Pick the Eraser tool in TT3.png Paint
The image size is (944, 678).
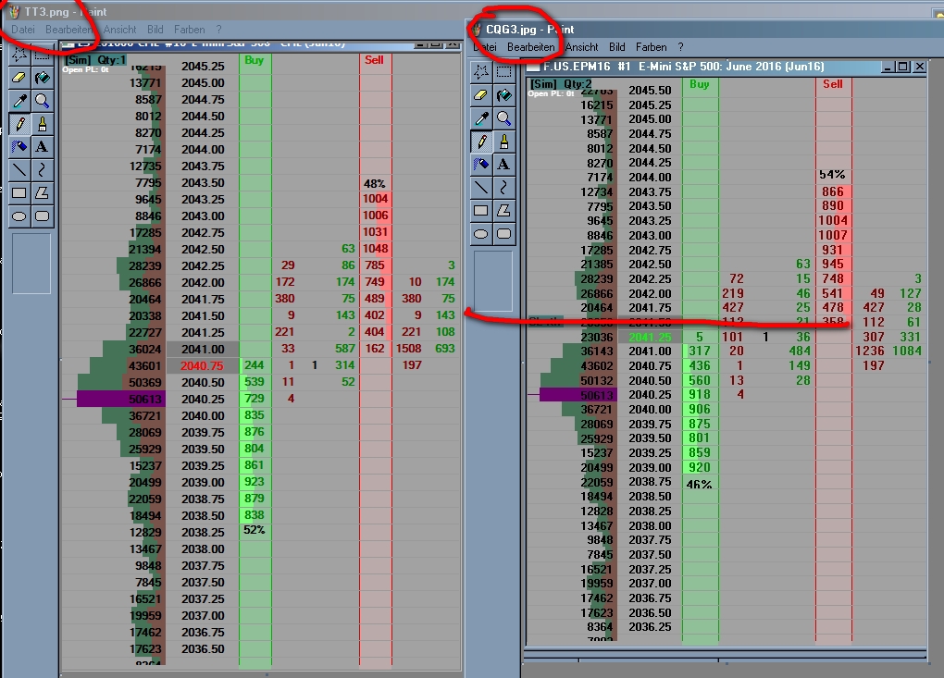(x=19, y=78)
